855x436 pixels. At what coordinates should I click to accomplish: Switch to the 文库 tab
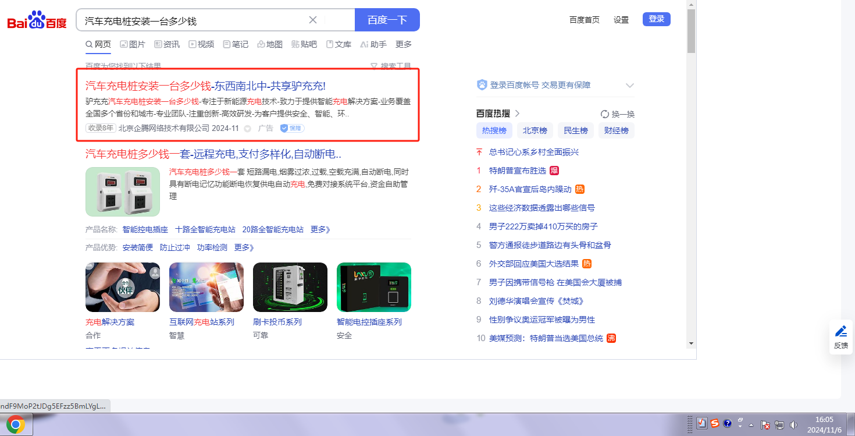coord(339,44)
